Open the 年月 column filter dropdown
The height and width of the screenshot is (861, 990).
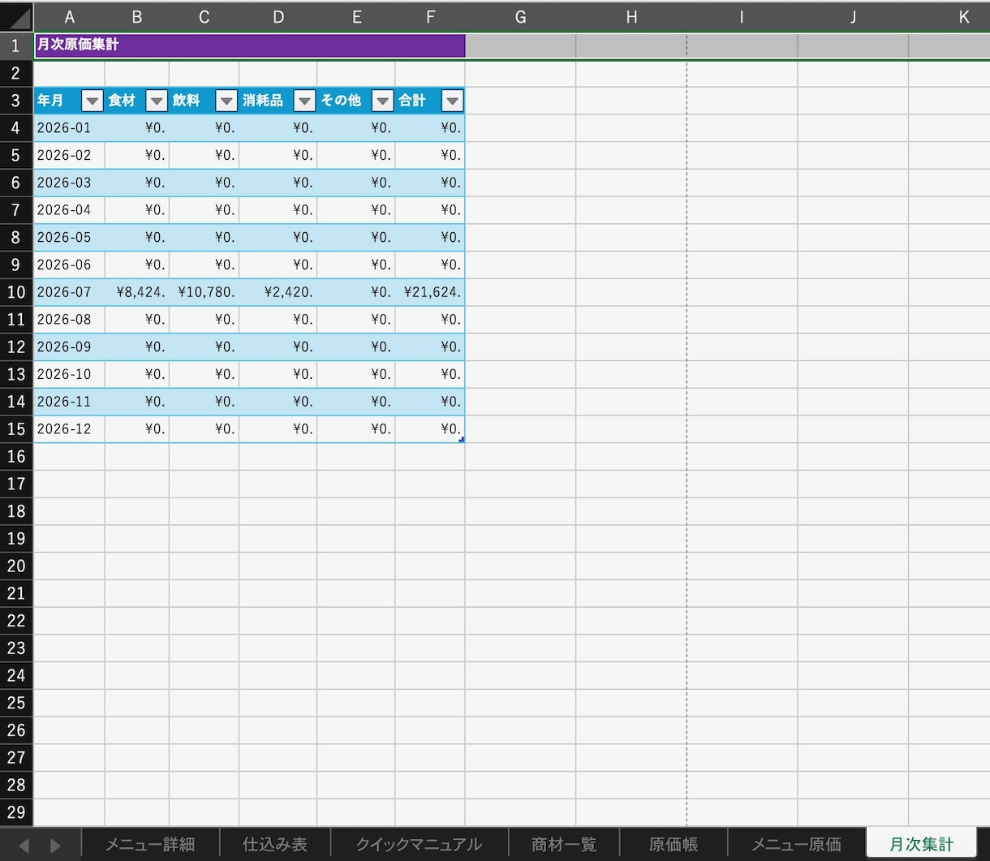pyautogui.click(x=93, y=101)
